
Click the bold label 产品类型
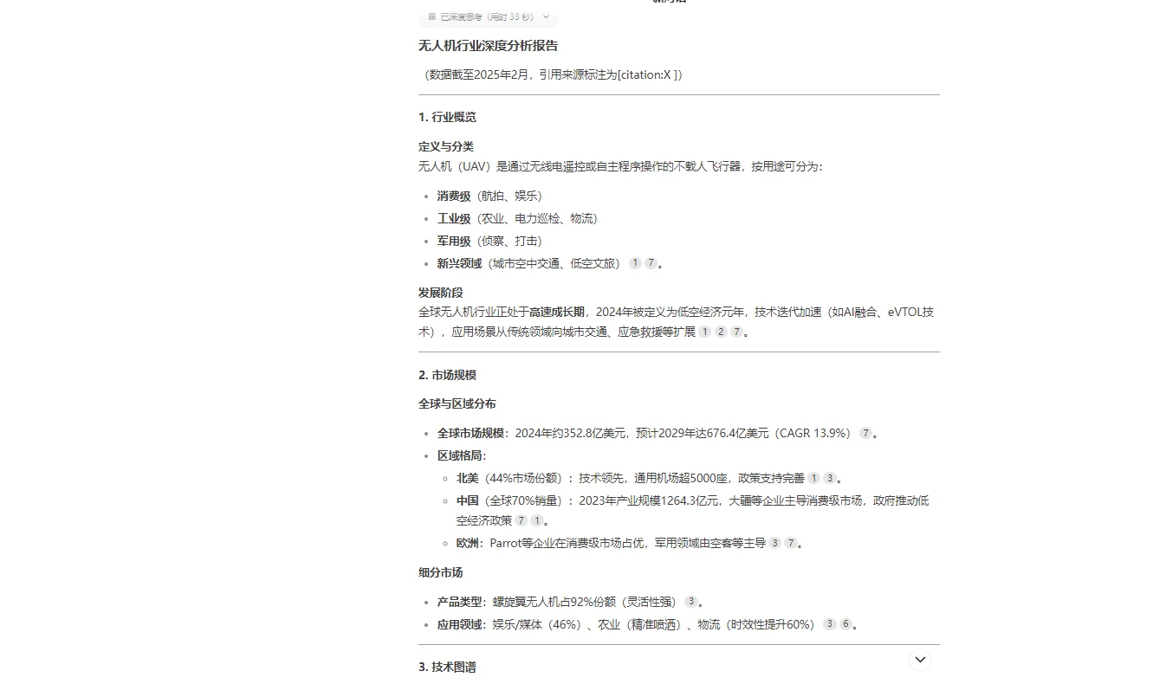[x=459, y=602]
